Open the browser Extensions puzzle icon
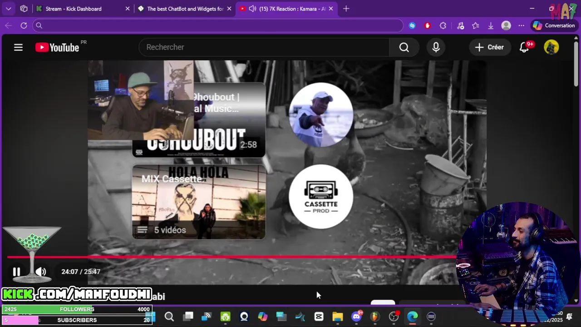This screenshot has height=327, width=581. [x=443, y=25]
